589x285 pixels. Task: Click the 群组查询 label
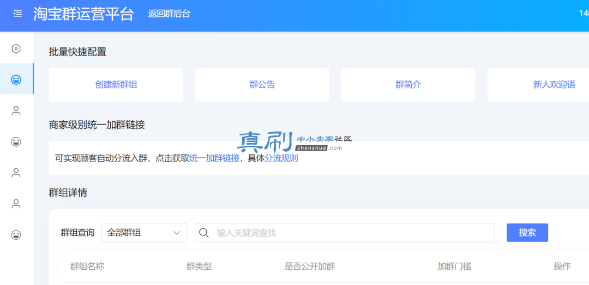tap(77, 233)
